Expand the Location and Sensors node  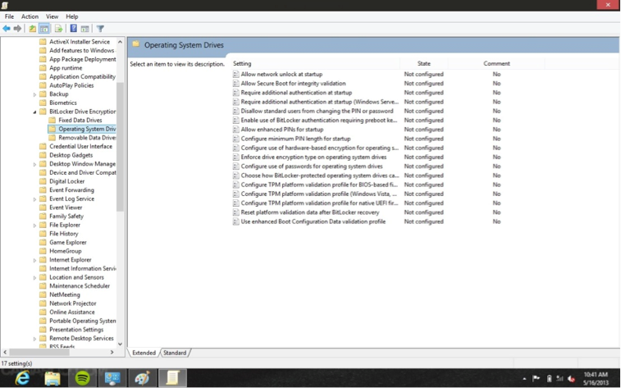point(34,277)
